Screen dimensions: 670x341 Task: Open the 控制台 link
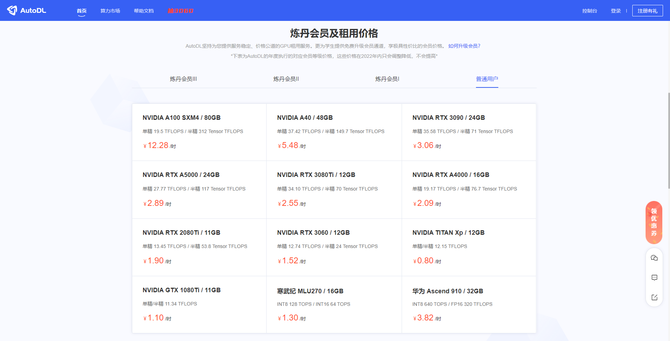(x=589, y=11)
